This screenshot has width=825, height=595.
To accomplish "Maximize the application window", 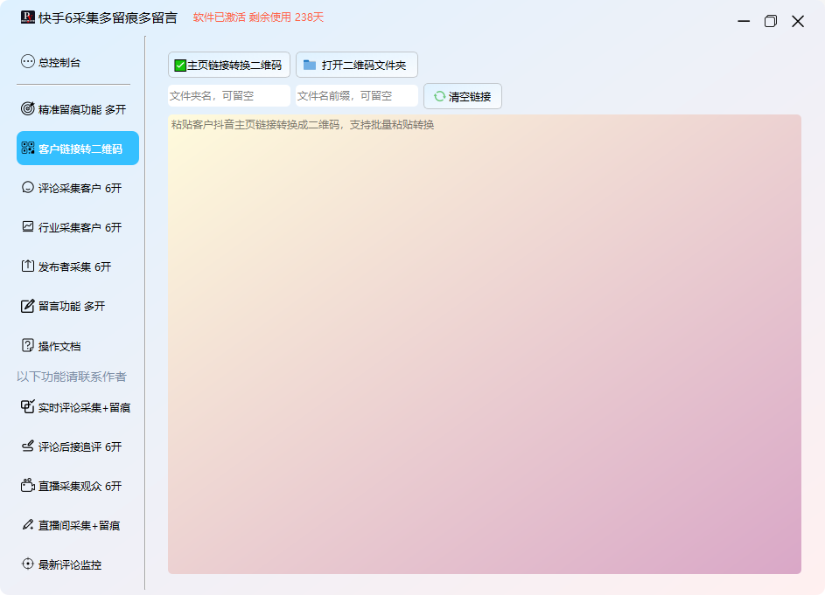I will pos(770,21).
